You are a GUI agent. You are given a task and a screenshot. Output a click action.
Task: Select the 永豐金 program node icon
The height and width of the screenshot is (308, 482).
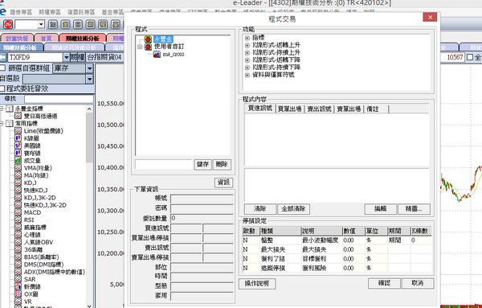148,39
